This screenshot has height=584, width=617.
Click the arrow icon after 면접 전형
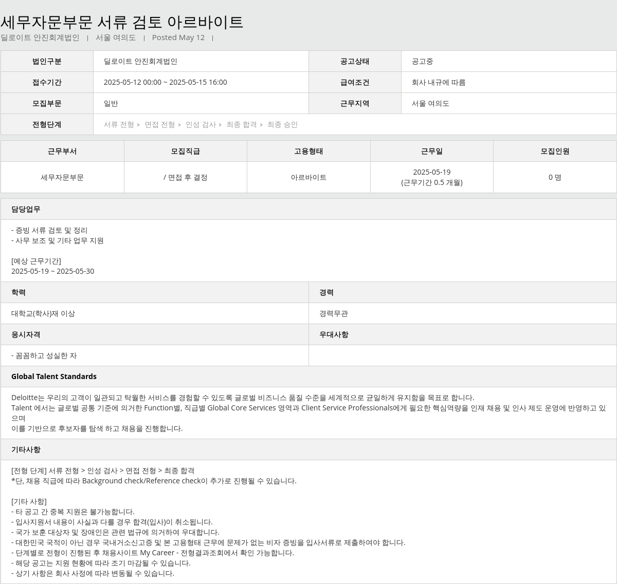[179, 125]
